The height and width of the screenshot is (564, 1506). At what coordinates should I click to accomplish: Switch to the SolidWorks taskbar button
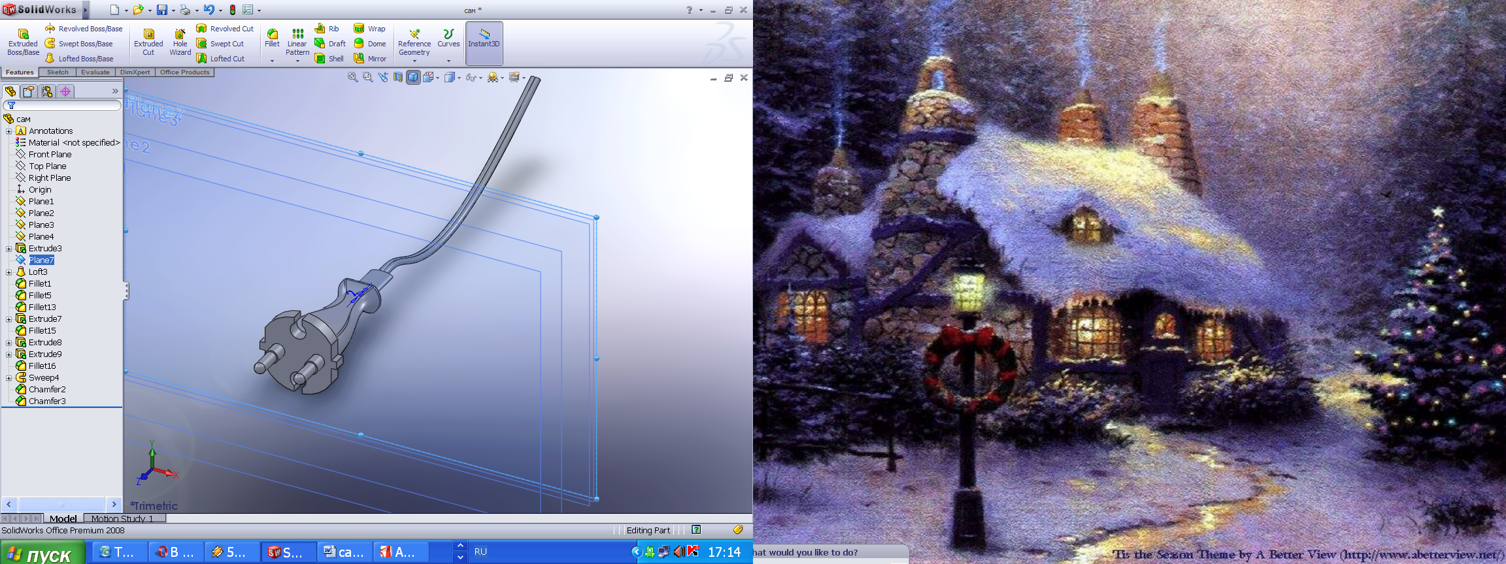[288, 552]
